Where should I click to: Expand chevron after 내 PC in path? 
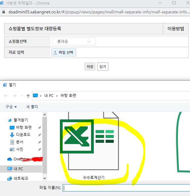(57, 96)
